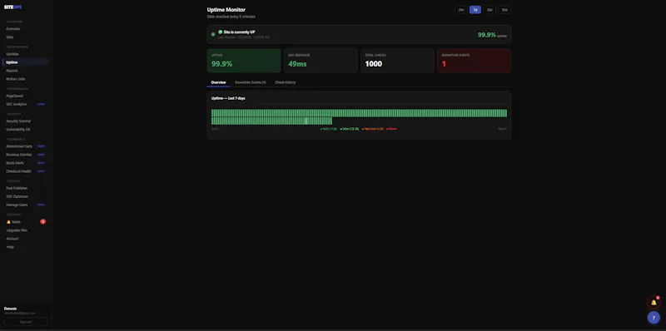Viewport: 666px width, 331px height.
Task: Click the Avg Response 49ms card
Action: tap(321, 60)
